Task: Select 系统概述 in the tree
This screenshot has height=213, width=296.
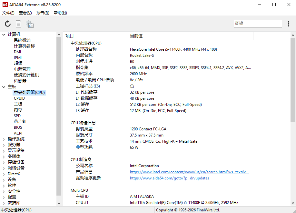Action: click(22, 40)
